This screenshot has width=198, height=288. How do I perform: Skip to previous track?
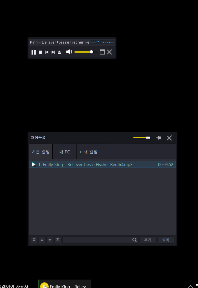(47, 52)
